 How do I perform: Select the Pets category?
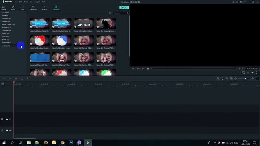tap(5, 36)
